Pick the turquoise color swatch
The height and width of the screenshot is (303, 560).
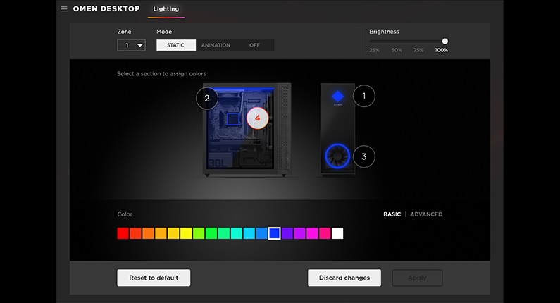tap(237, 233)
